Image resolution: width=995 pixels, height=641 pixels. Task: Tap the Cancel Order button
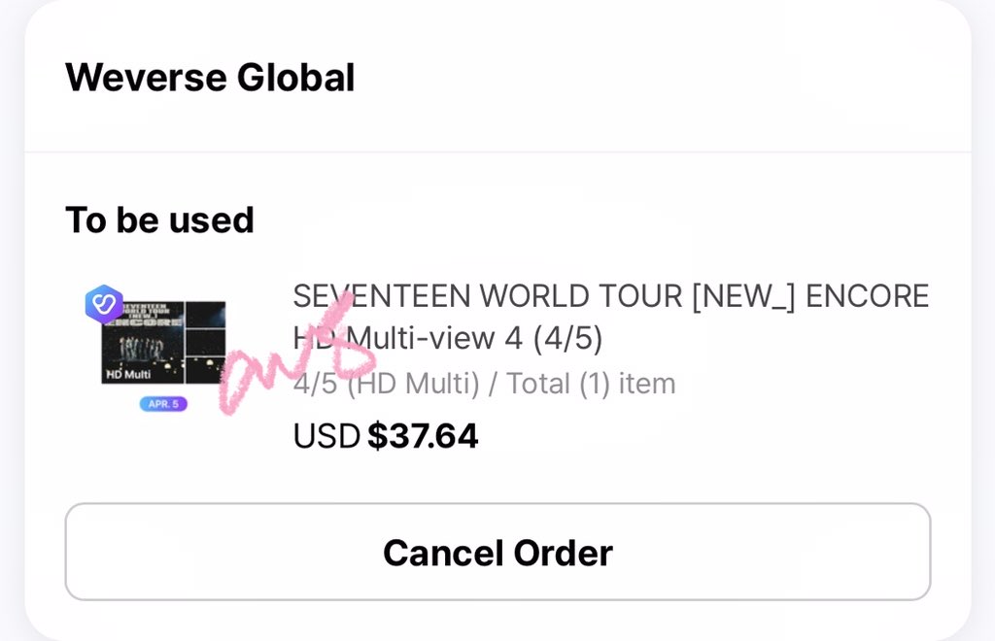[x=497, y=552]
